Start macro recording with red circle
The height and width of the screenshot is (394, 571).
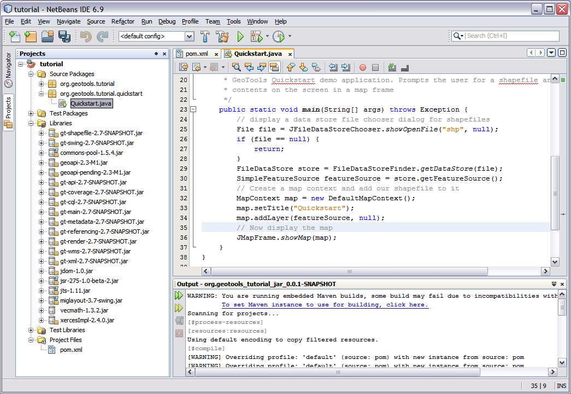tap(363, 67)
